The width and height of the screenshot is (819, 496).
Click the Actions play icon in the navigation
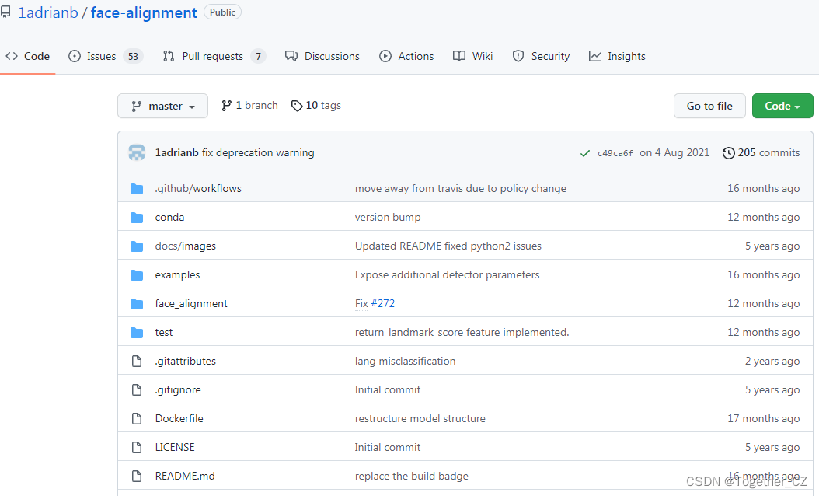[x=385, y=55]
